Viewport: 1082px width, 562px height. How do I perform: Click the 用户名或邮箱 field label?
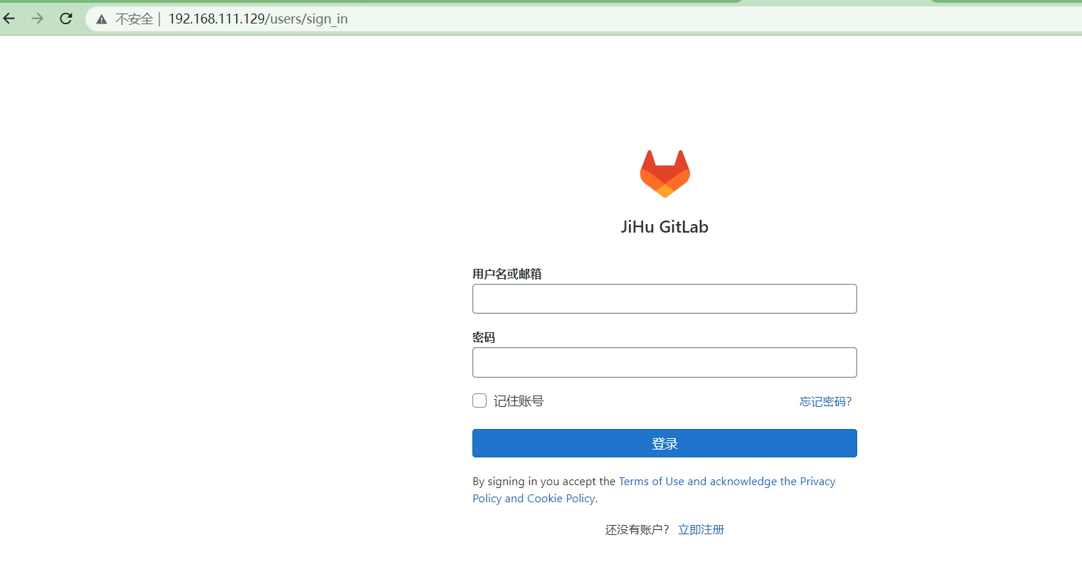coord(507,274)
